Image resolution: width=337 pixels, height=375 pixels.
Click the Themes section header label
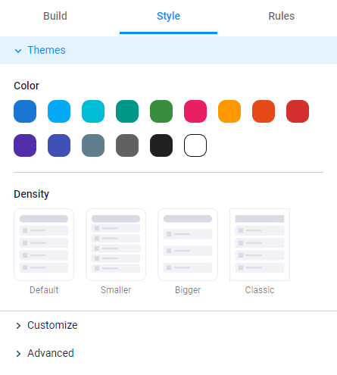coord(46,50)
